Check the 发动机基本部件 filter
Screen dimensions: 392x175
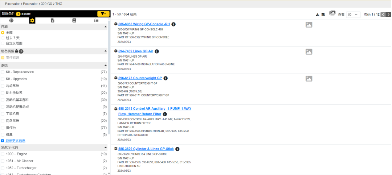3,100
